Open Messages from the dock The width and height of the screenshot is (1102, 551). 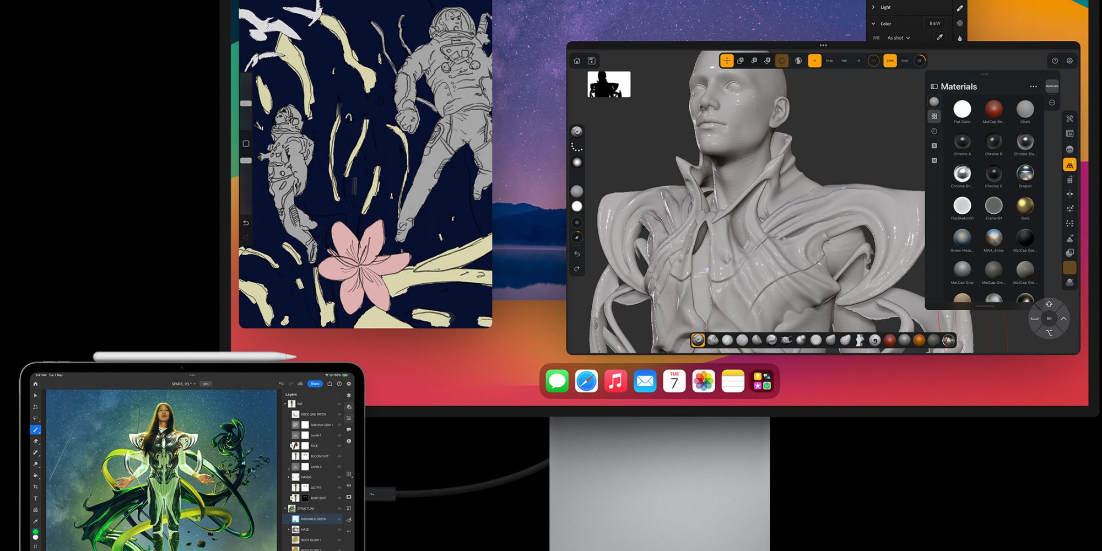[557, 381]
